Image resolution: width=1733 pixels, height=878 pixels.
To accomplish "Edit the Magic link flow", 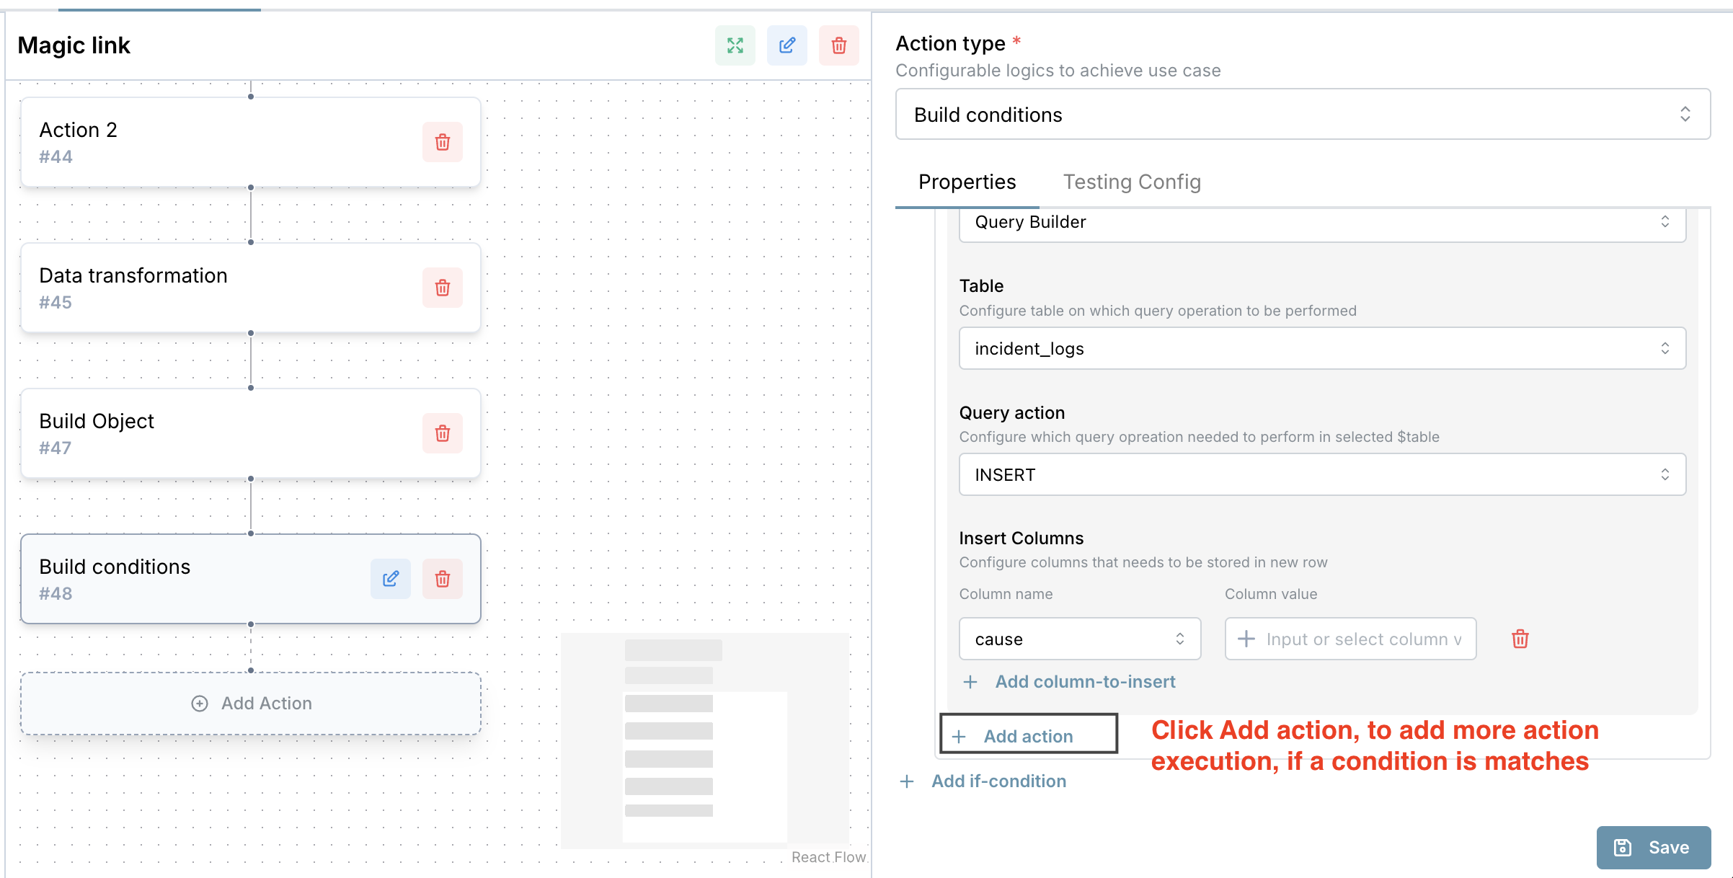I will click(786, 45).
